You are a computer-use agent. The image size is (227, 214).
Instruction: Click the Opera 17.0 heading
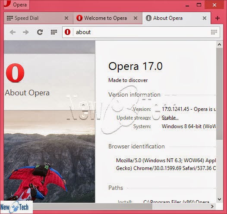[x=136, y=66]
